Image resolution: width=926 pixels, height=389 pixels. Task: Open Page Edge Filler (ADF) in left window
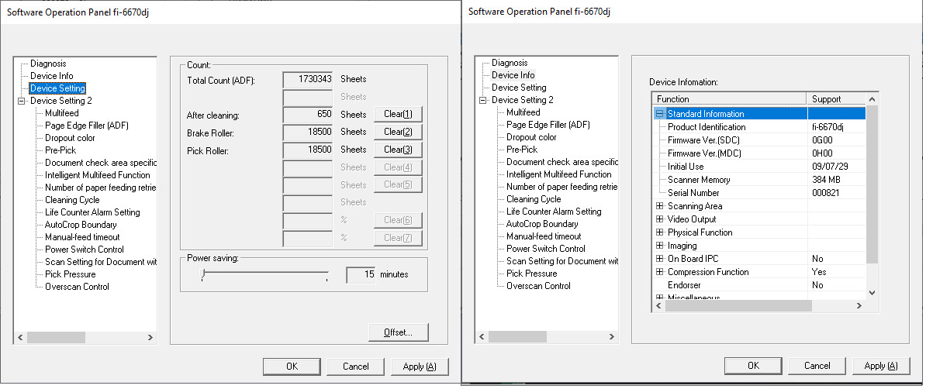click(x=86, y=126)
